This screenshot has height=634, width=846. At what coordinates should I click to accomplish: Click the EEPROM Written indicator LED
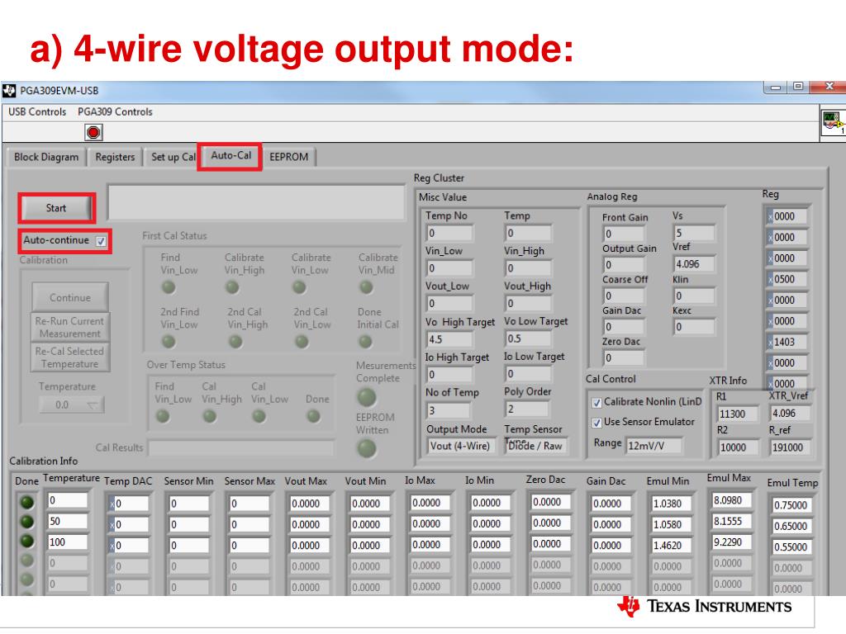click(367, 448)
